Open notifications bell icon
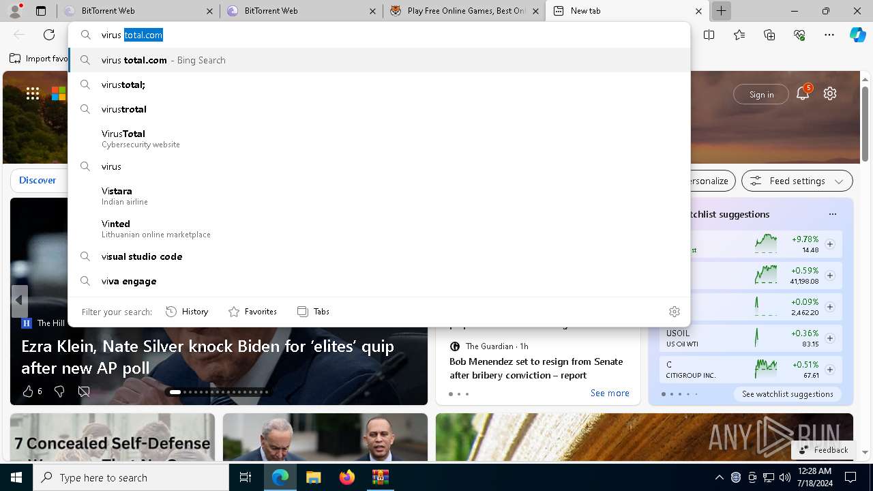This screenshot has height=491, width=873. click(x=803, y=93)
